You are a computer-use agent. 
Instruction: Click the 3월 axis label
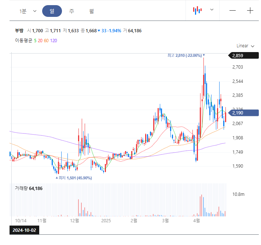coord(165,221)
